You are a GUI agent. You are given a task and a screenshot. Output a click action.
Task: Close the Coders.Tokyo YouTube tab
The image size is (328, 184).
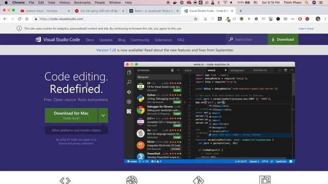(x=69, y=11)
